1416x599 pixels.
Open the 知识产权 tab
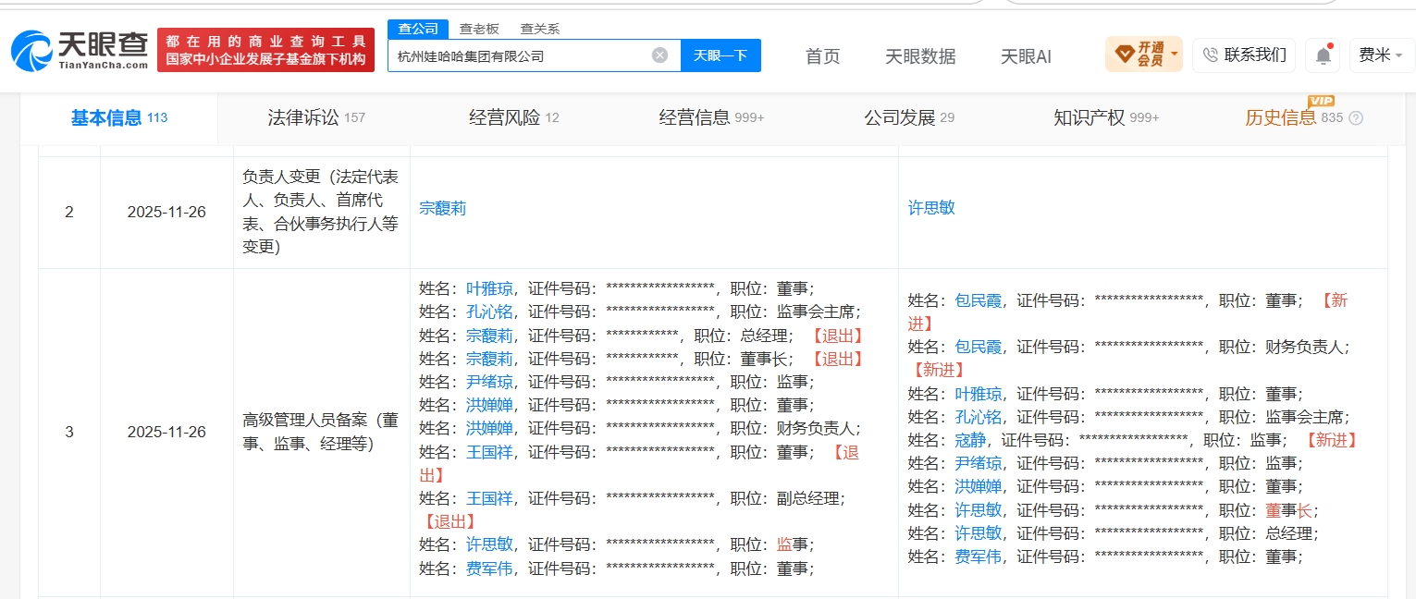click(x=1106, y=117)
